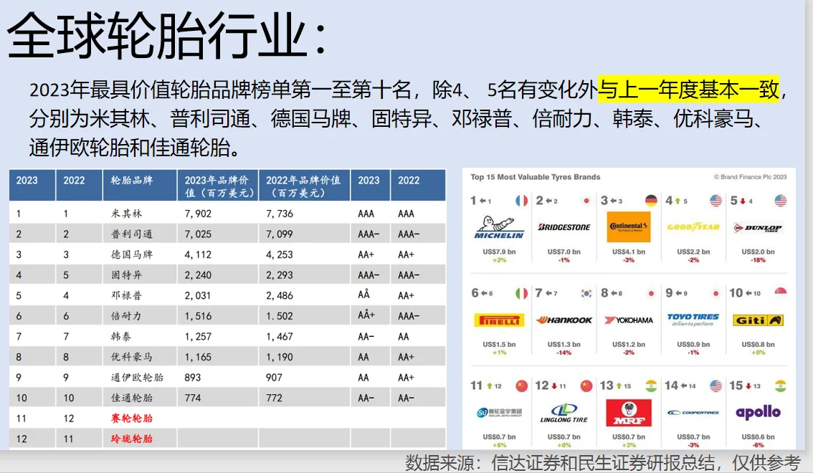Click the Hankook logo
Screen dimensions: 813x473
click(564, 320)
